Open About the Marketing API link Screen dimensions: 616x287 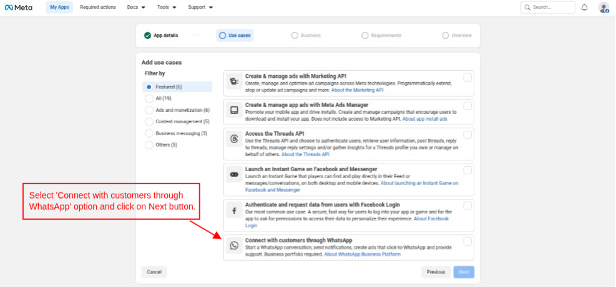pos(357,90)
